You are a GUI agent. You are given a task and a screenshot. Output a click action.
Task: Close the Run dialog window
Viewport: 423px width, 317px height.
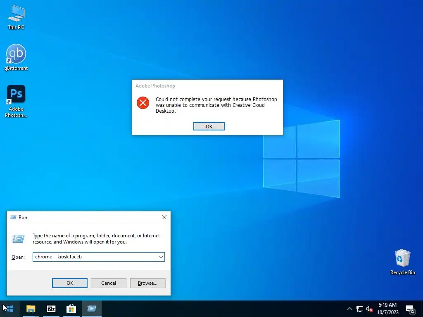[x=164, y=217]
